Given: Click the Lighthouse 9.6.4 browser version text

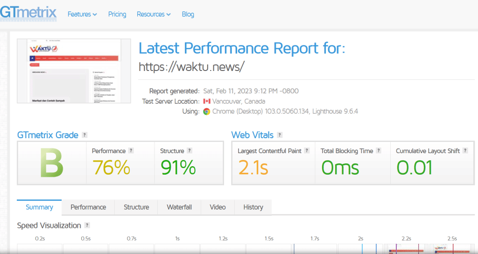Looking at the screenshot, I should [335, 112].
